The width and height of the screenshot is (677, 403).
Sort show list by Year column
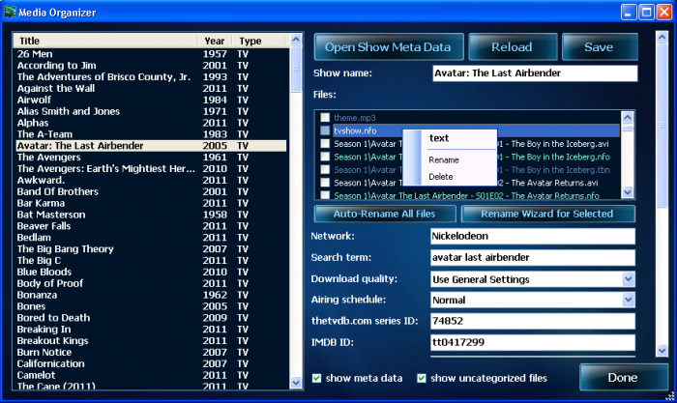click(x=215, y=41)
